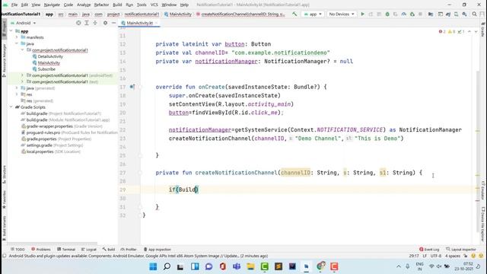Expand the manifests folder

17,37
